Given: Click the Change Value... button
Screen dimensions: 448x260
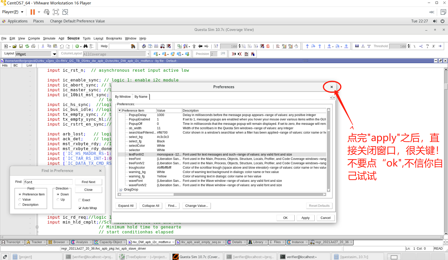Looking at the screenshot, I should tap(196, 206).
